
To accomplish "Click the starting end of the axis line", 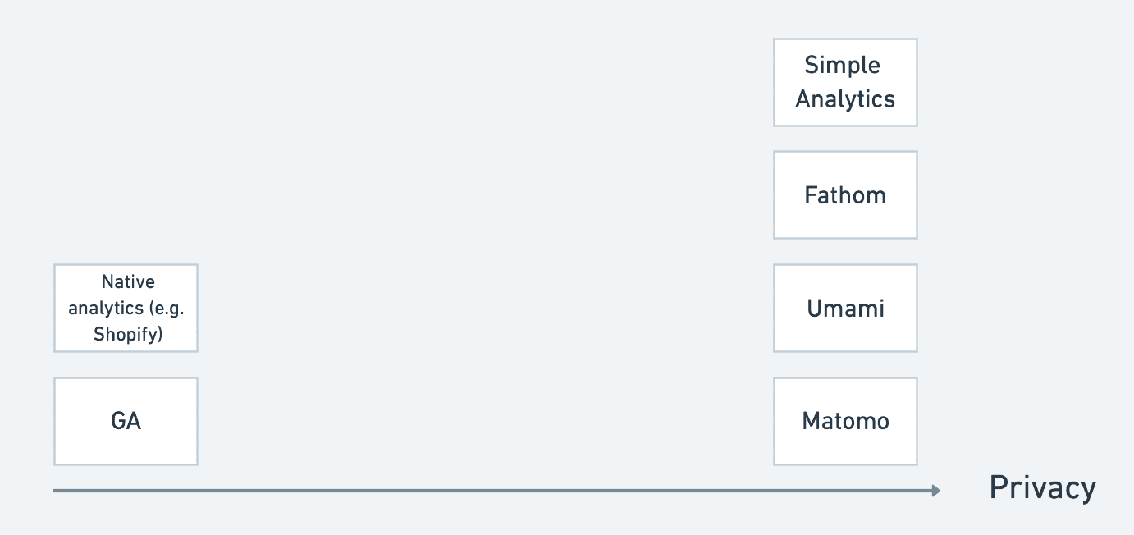I will click(x=56, y=491).
